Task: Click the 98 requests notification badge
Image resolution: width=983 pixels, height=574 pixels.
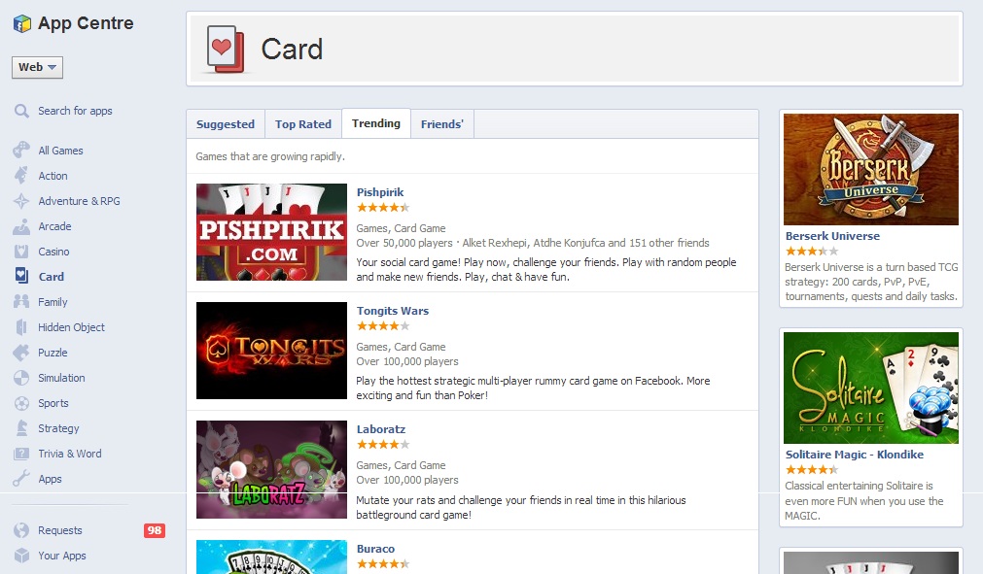Action: (155, 530)
